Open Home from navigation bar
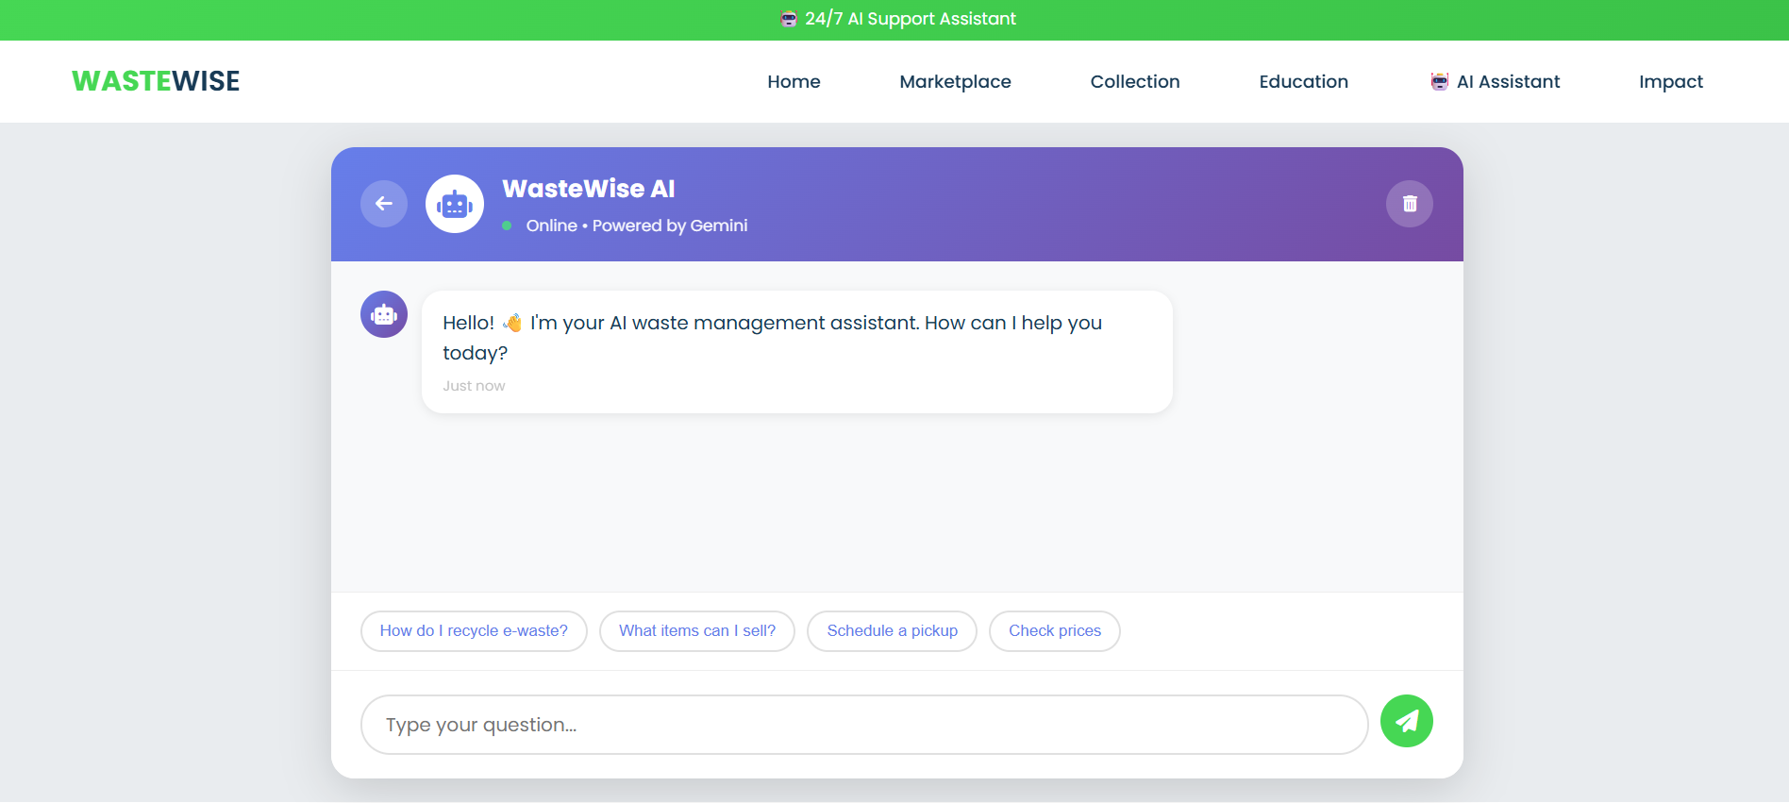 tap(794, 81)
